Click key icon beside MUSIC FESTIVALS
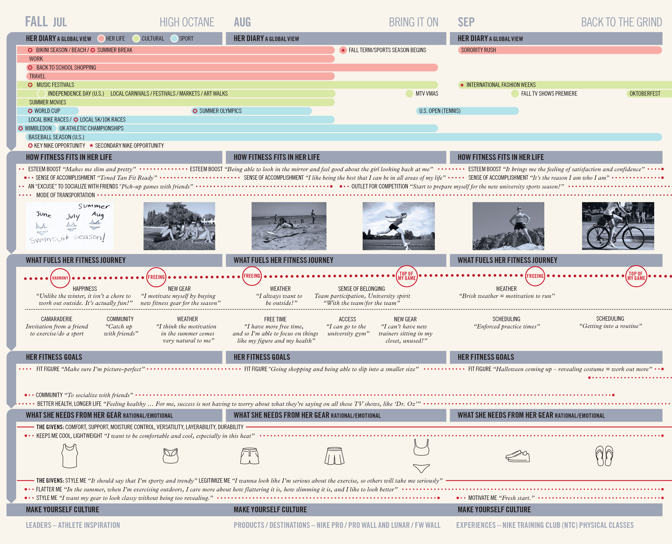Screen dimensions: 672x544 (30, 85)
